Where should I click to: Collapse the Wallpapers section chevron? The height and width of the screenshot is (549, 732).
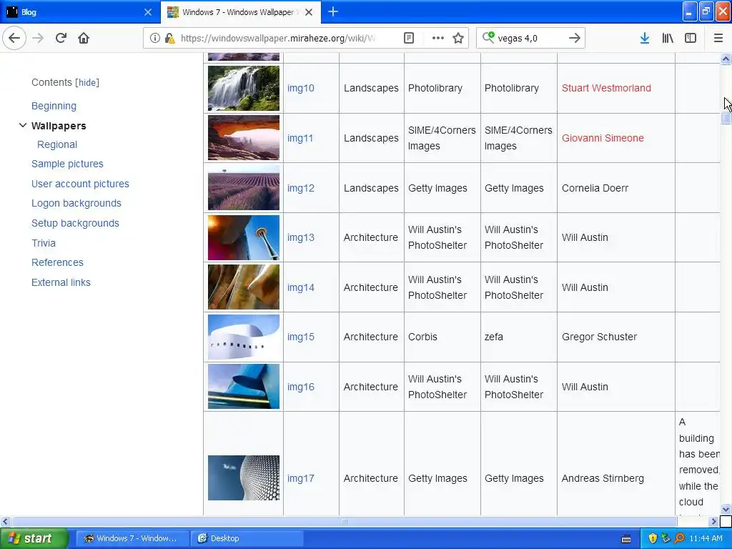coord(22,125)
